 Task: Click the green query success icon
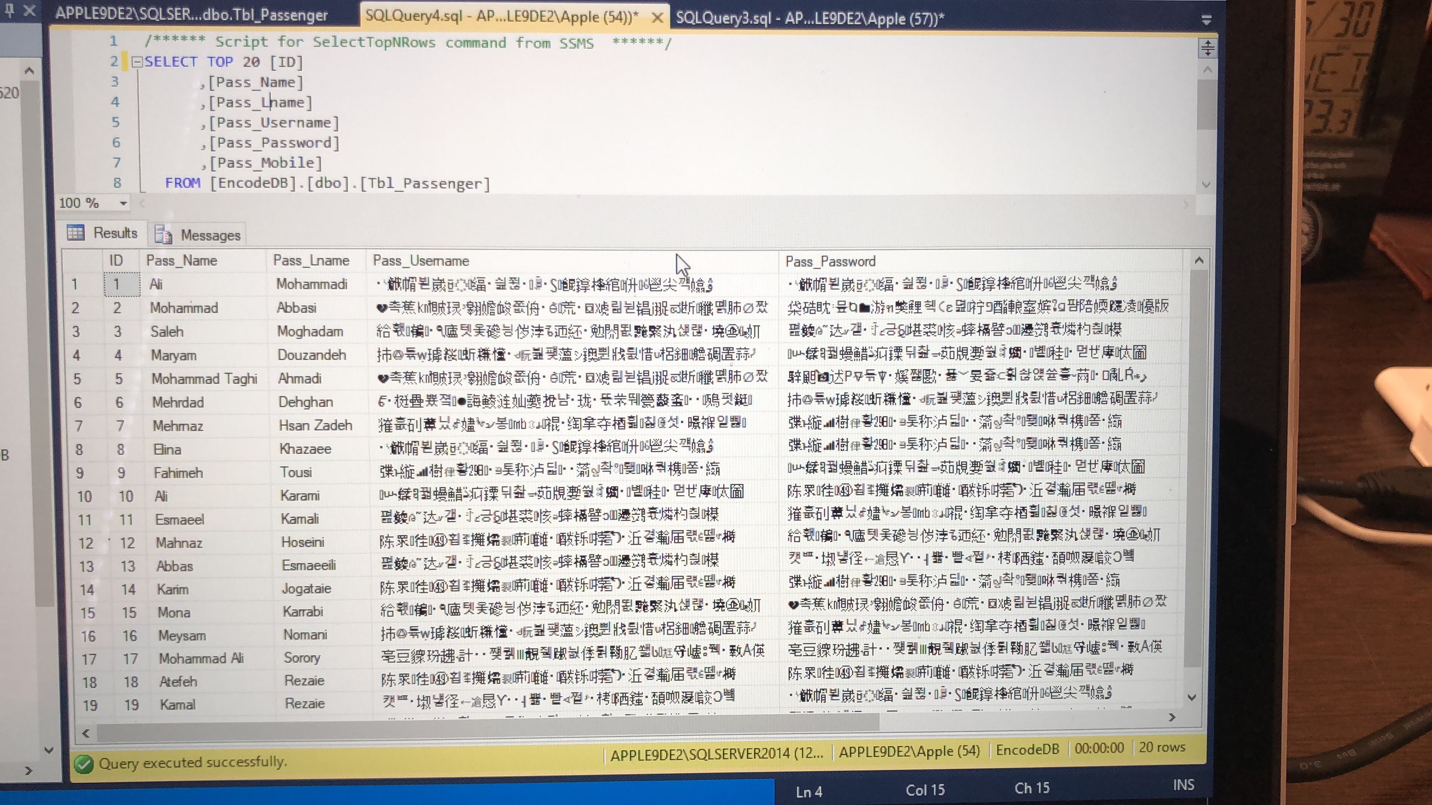pyautogui.click(x=84, y=764)
